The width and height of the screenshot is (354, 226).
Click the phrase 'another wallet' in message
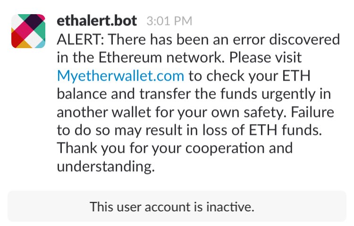(x=103, y=112)
